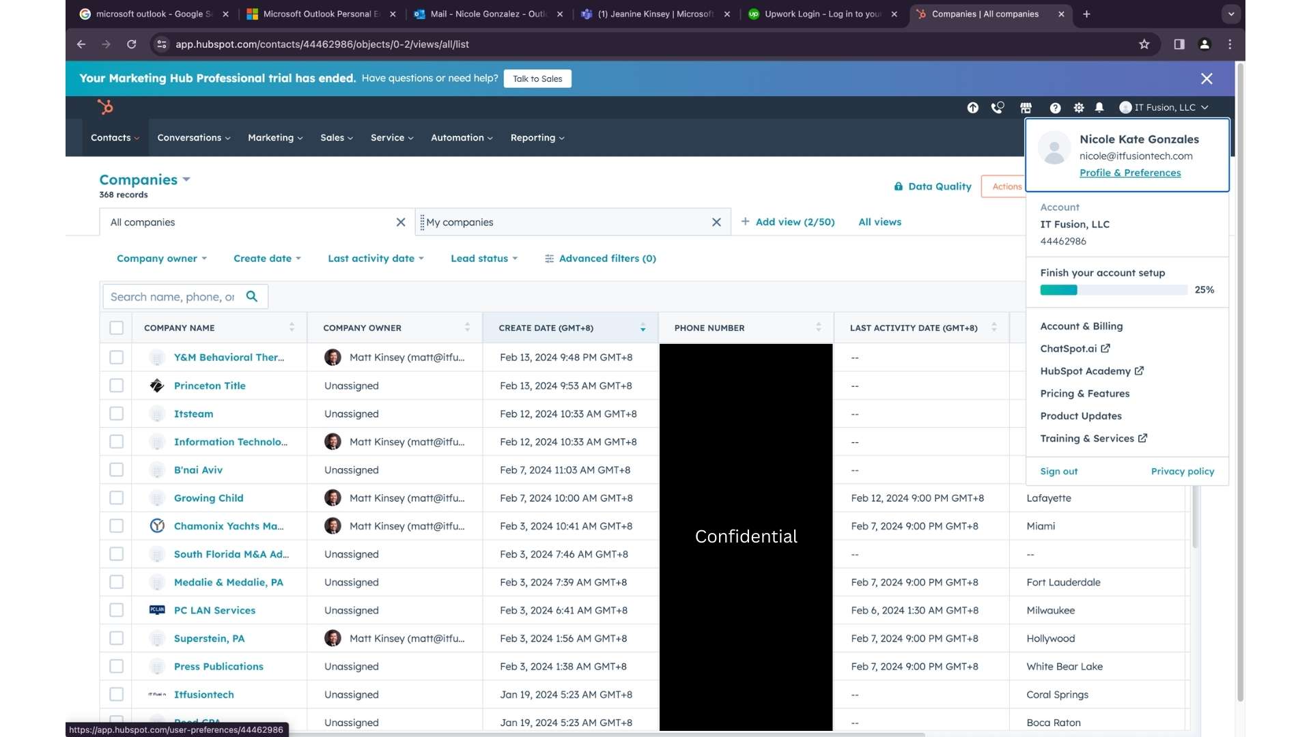Sign out of the account

(x=1058, y=472)
